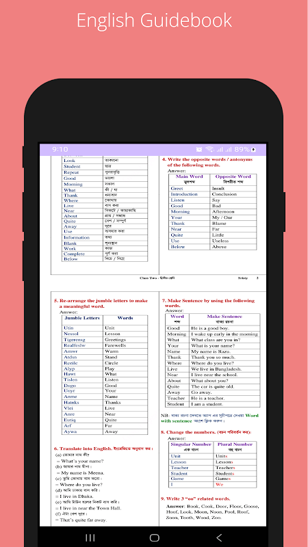Image resolution: width=308 pixels, height=547 pixels.
Task: Tap the English Guidebook title
Action: [x=154, y=21]
